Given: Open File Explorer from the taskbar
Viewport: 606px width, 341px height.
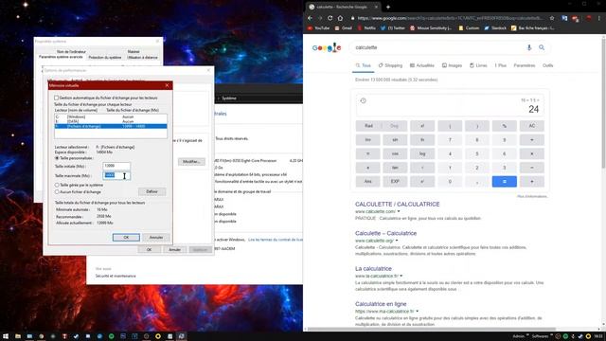Looking at the screenshot, I should tap(18, 336).
